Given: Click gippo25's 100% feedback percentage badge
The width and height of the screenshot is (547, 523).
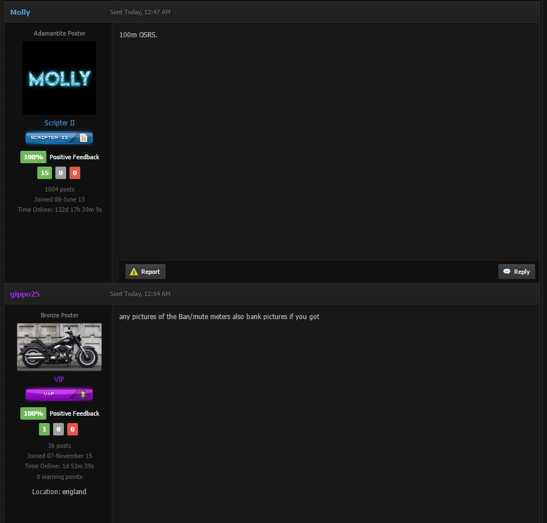Looking at the screenshot, I should (33, 413).
